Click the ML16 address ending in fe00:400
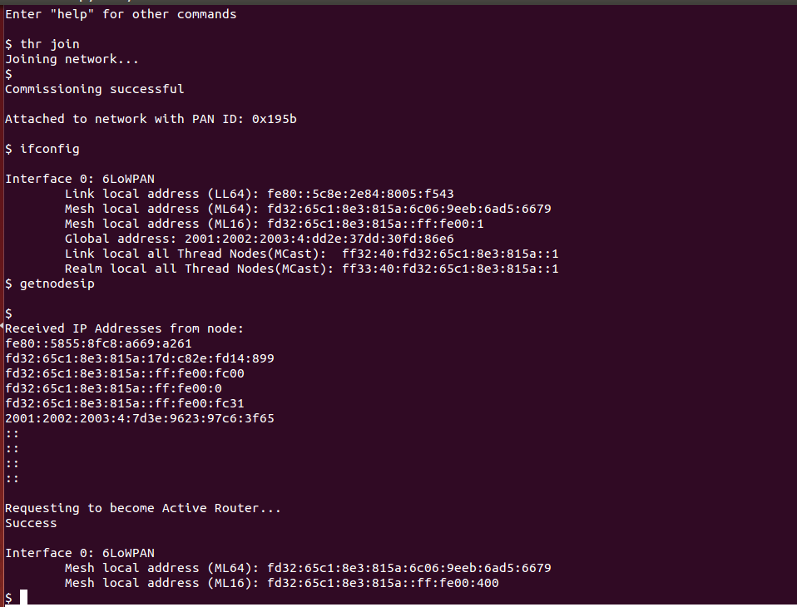Viewport: 797px width, 607px height. click(x=383, y=583)
